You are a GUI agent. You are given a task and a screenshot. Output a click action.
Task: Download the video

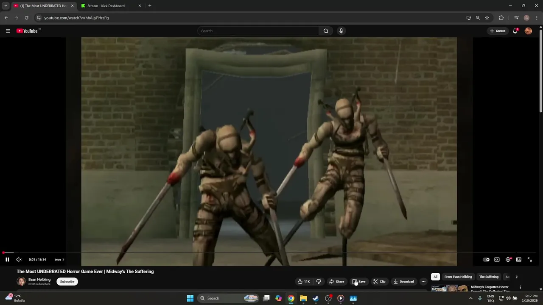pos(403,282)
